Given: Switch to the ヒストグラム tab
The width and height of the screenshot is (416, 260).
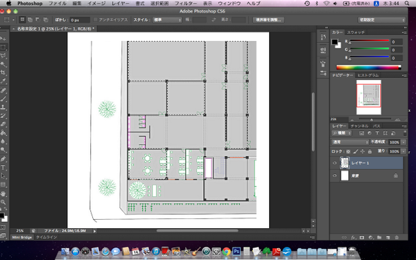Looking at the screenshot, I should coord(367,76).
